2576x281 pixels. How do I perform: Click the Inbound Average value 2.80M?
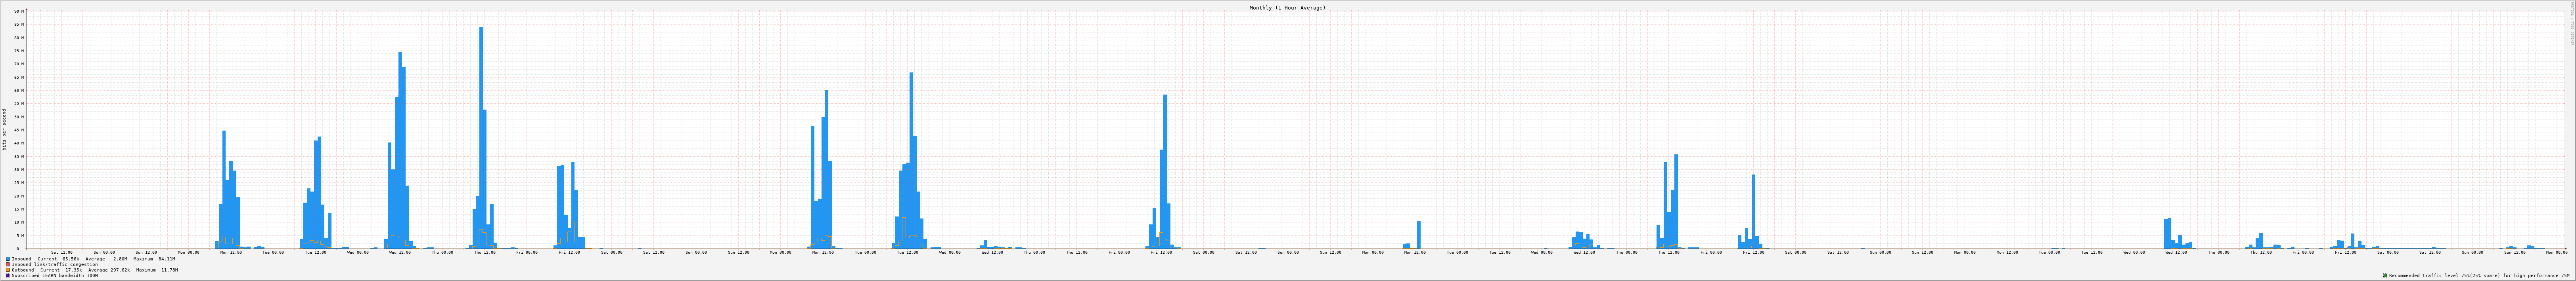(x=120, y=259)
